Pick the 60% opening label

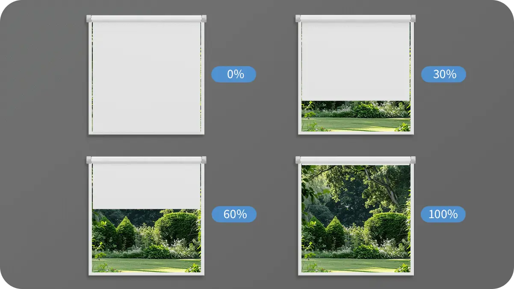[x=234, y=214]
